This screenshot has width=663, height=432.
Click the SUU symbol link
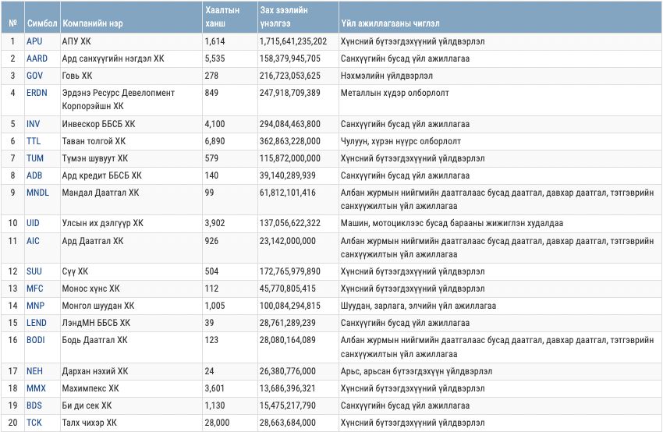coord(34,271)
